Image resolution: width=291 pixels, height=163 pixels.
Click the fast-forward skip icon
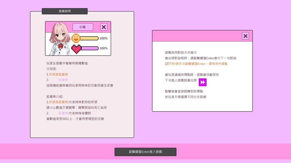pyautogui.click(x=202, y=82)
